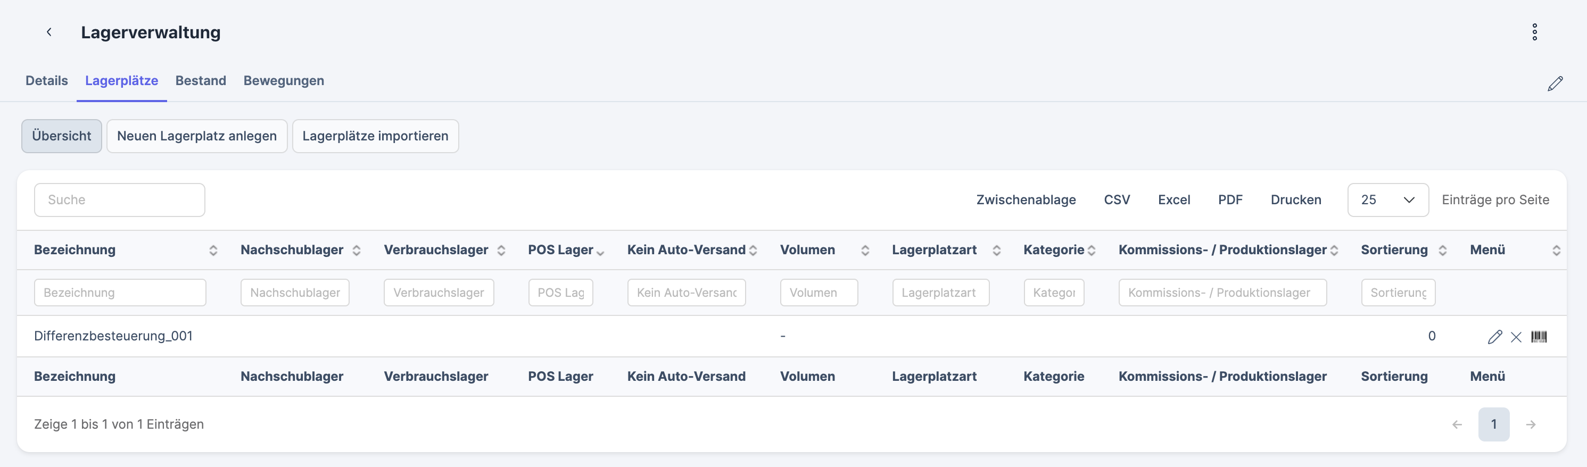Screen dimensions: 1587x467
Task: Sort by the Sortierung column header
Action: point(1394,250)
